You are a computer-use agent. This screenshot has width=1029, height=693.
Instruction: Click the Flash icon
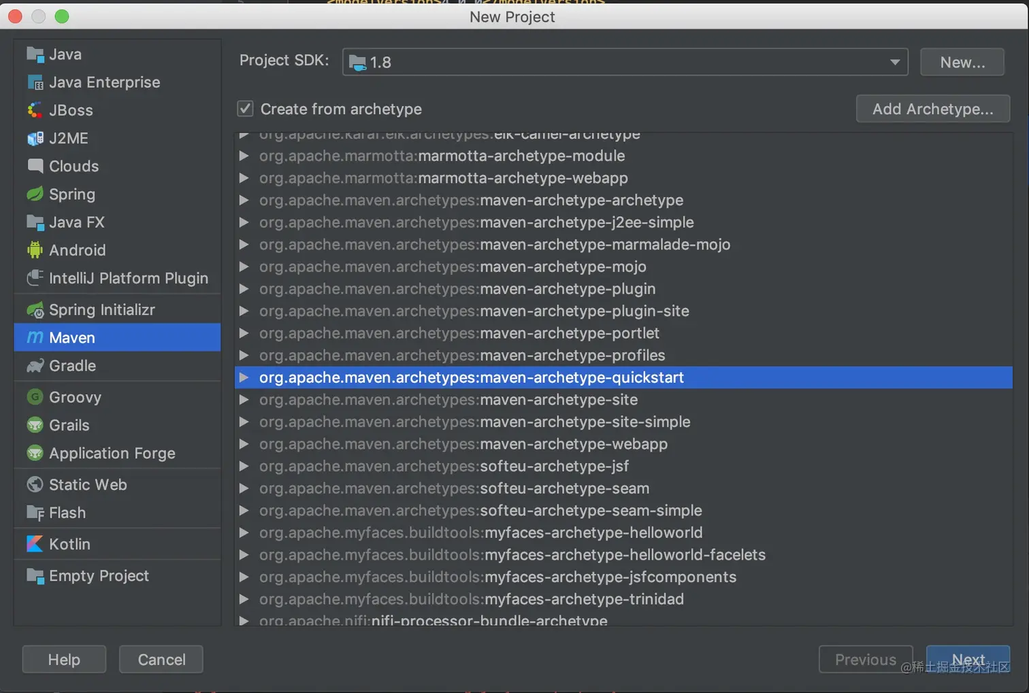point(35,513)
